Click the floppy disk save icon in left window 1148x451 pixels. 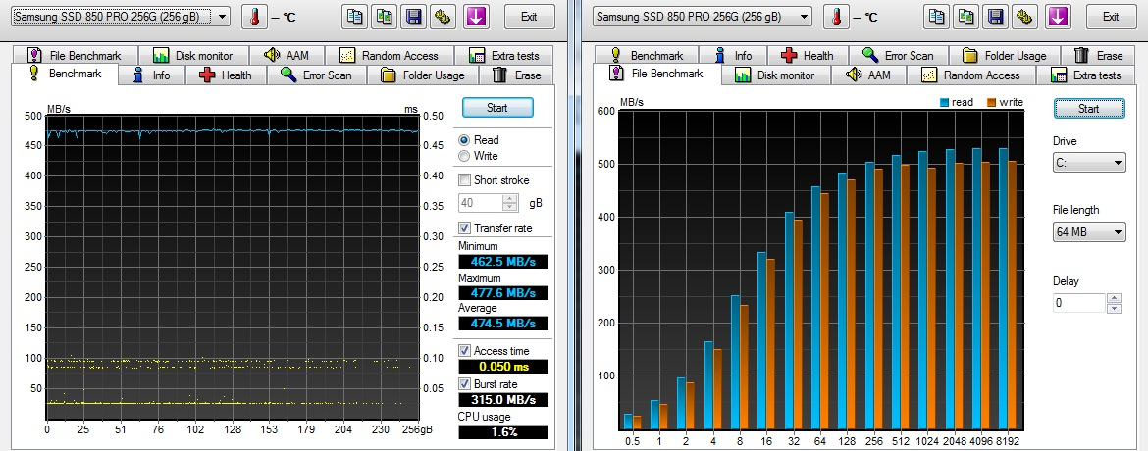414,17
